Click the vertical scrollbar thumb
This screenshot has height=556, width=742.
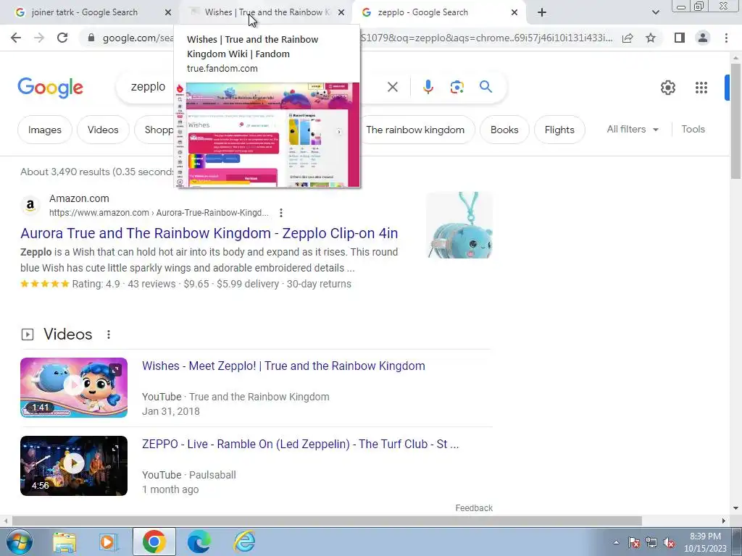click(x=735, y=121)
